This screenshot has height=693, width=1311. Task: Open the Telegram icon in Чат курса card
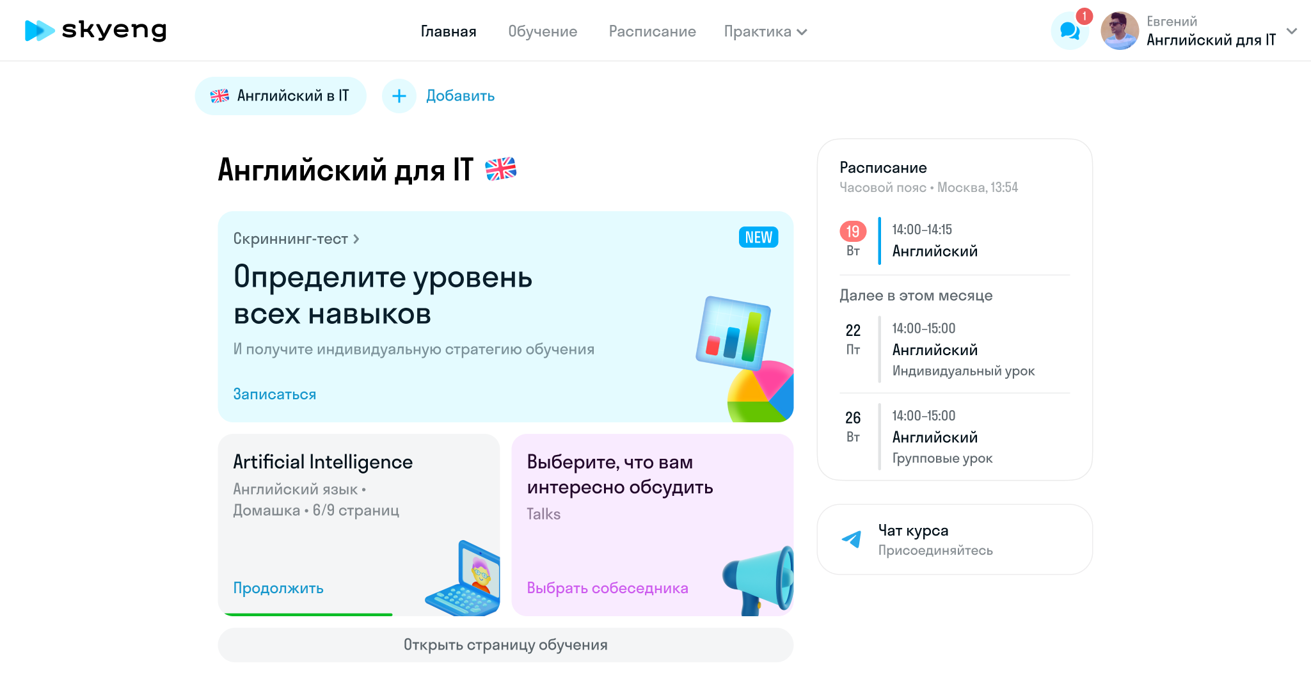(x=852, y=539)
